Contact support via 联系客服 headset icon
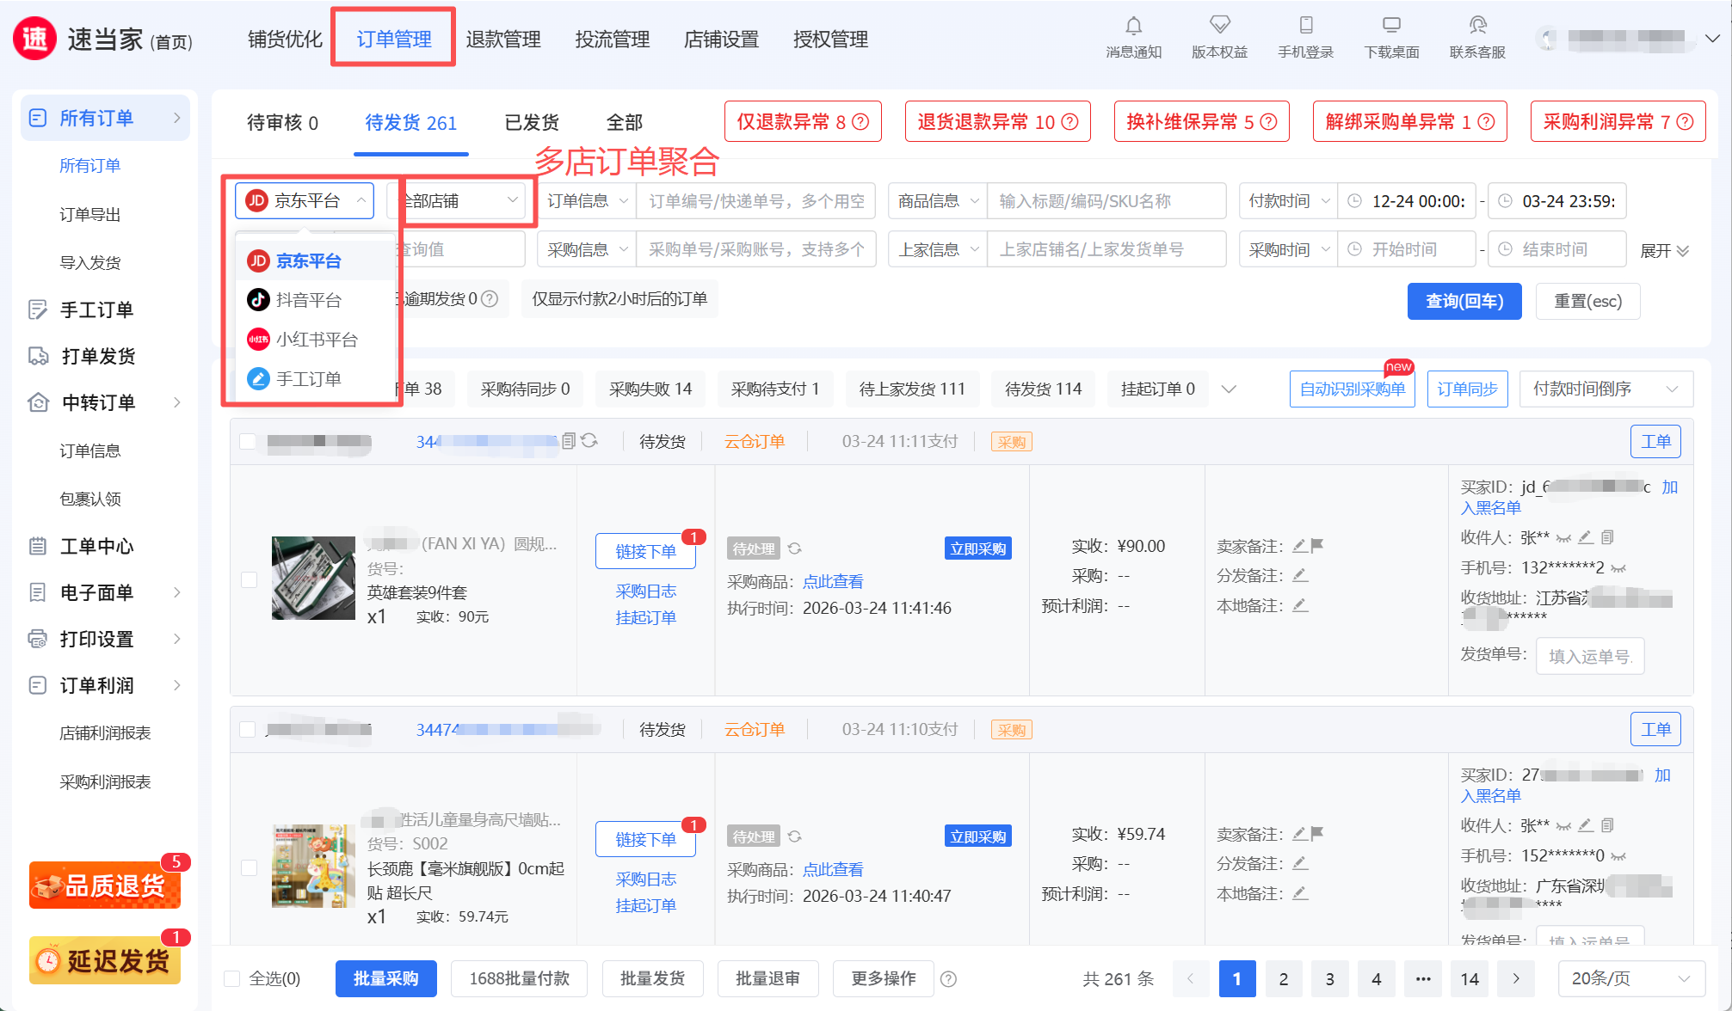1732x1011 pixels. (x=1477, y=26)
